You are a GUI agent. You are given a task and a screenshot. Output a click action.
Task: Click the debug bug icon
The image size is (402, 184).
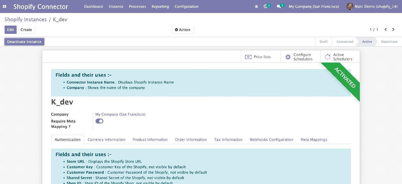coord(256,6)
